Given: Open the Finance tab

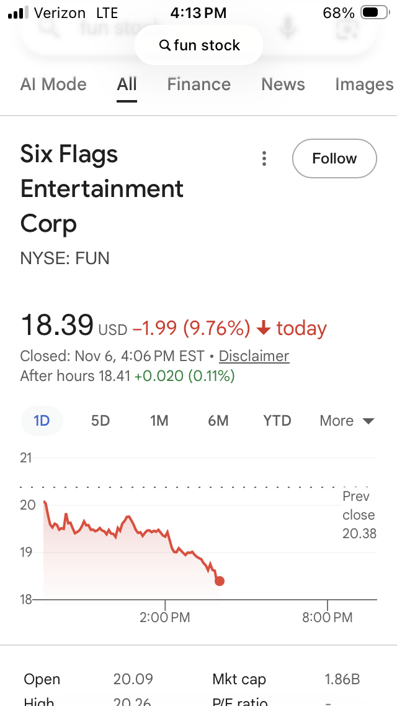Looking at the screenshot, I should [198, 85].
